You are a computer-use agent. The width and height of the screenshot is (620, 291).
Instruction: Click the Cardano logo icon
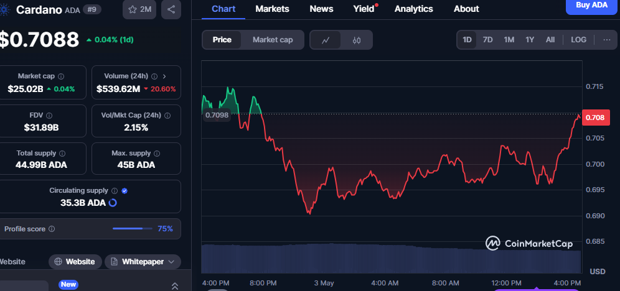click(x=4, y=9)
